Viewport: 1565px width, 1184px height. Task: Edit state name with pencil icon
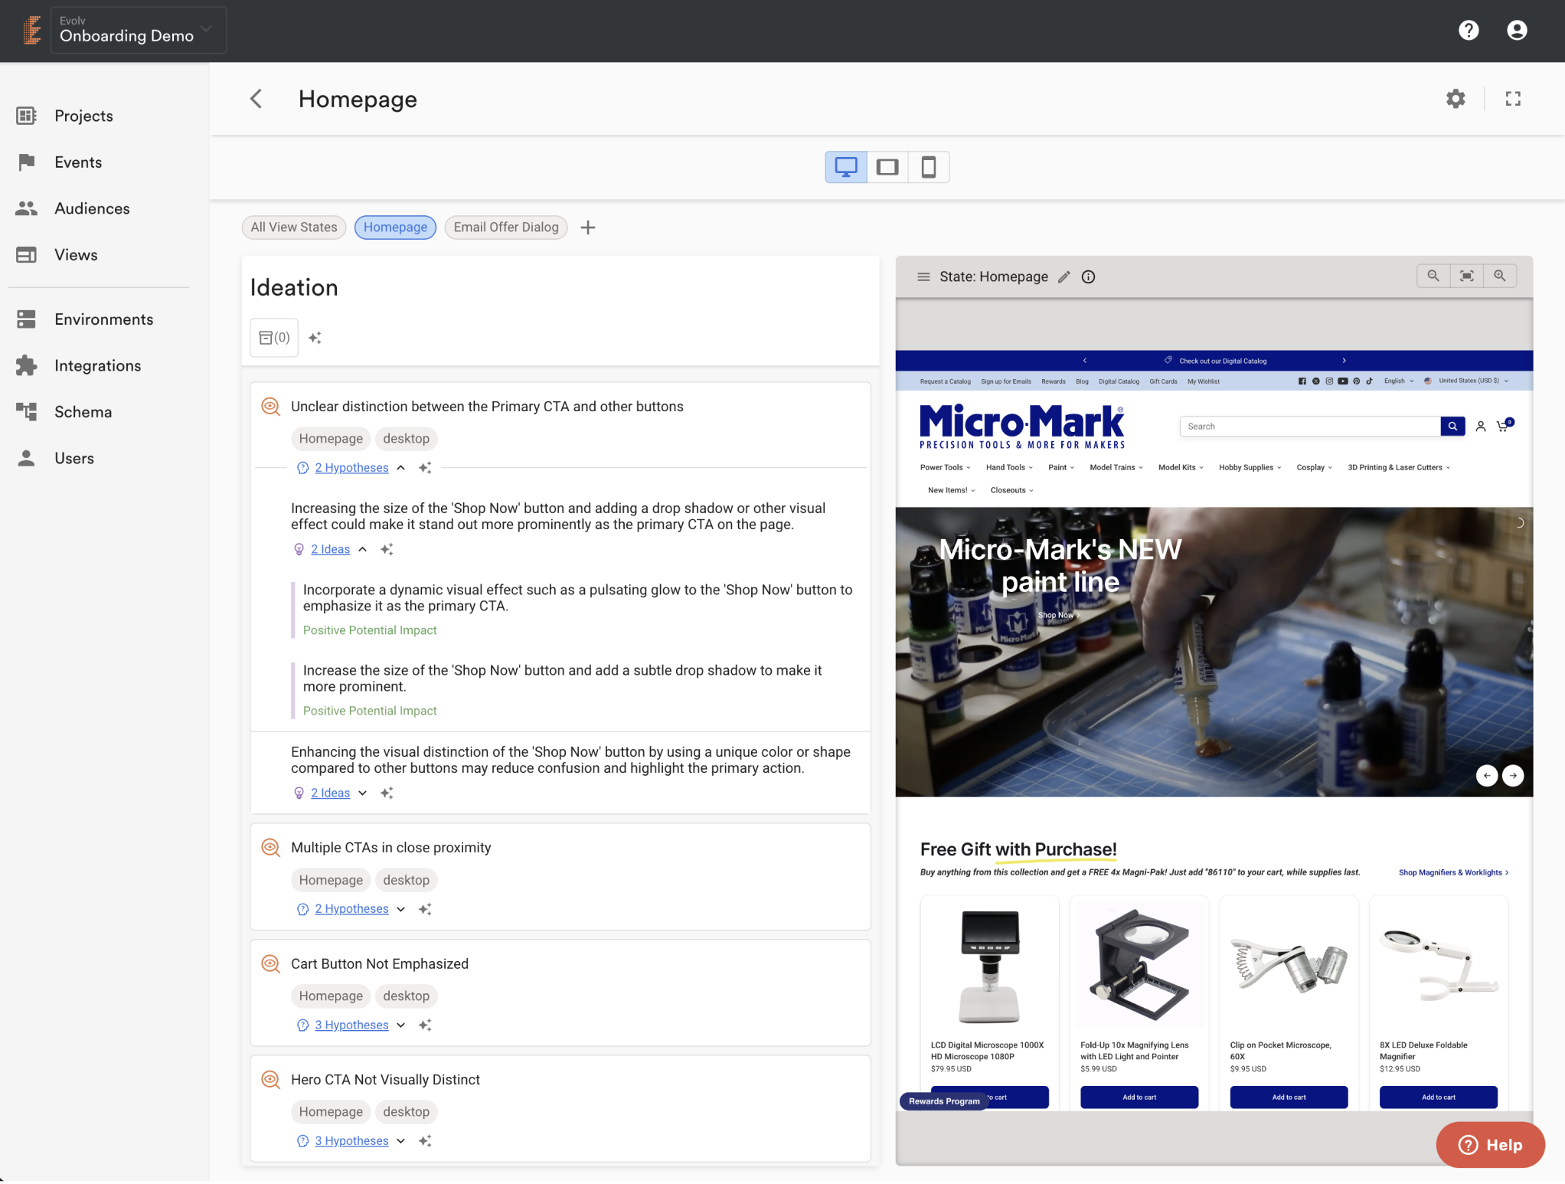click(1063, 277)
